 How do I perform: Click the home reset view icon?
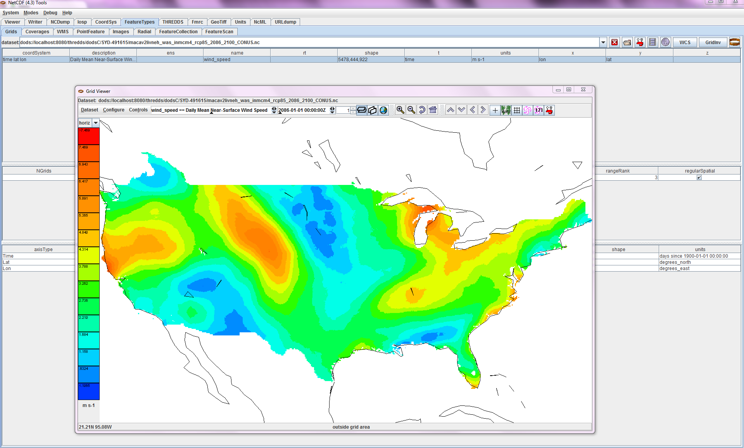click(x=433, y=110)
